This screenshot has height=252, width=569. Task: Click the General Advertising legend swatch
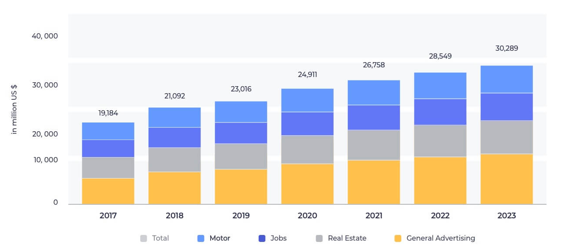398,238
